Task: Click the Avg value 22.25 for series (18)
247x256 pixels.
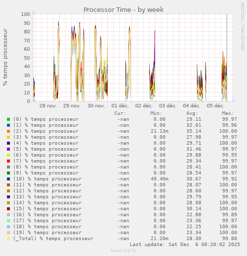Action: click(194, 227)
